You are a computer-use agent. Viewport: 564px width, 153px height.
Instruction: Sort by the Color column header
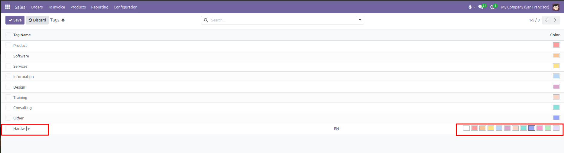[555, 35]
